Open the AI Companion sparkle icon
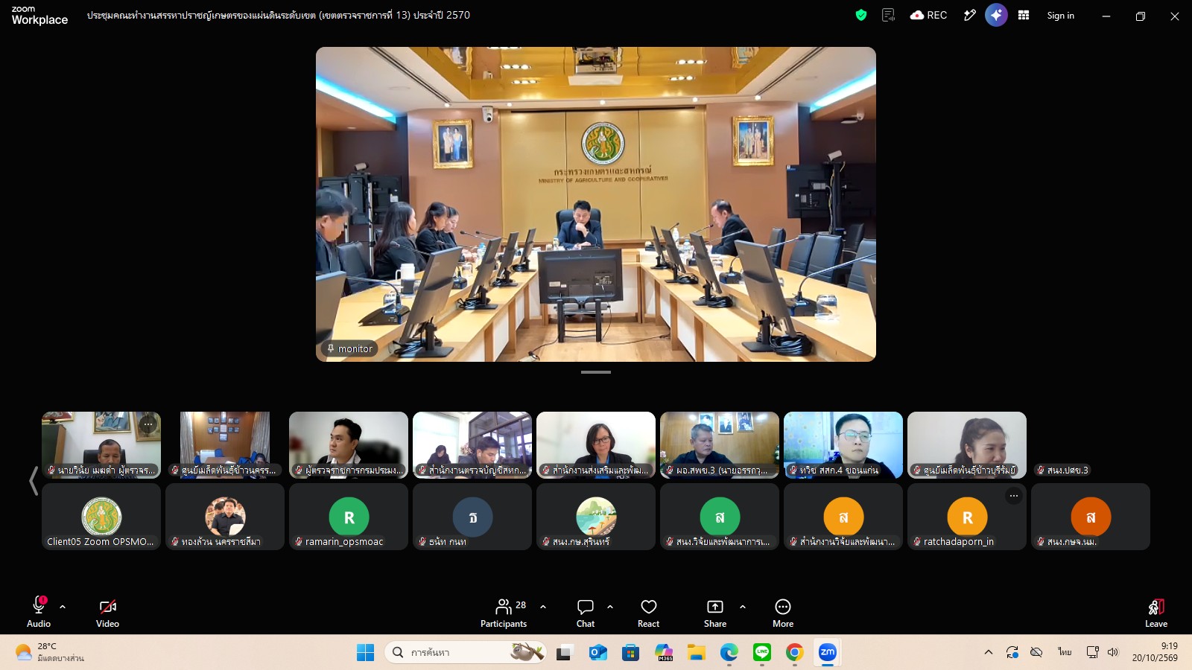 coord(996,15)
